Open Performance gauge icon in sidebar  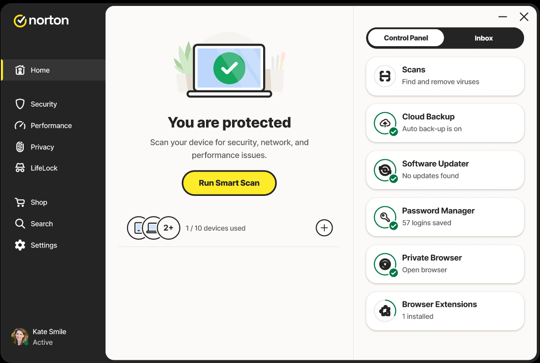pyautogui.click(x=20, y=126)
